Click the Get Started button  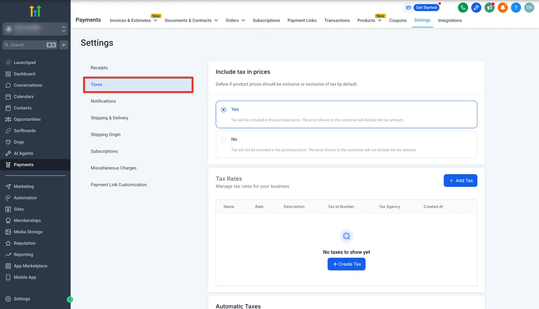pyautogui.click(x=426, y=7)
